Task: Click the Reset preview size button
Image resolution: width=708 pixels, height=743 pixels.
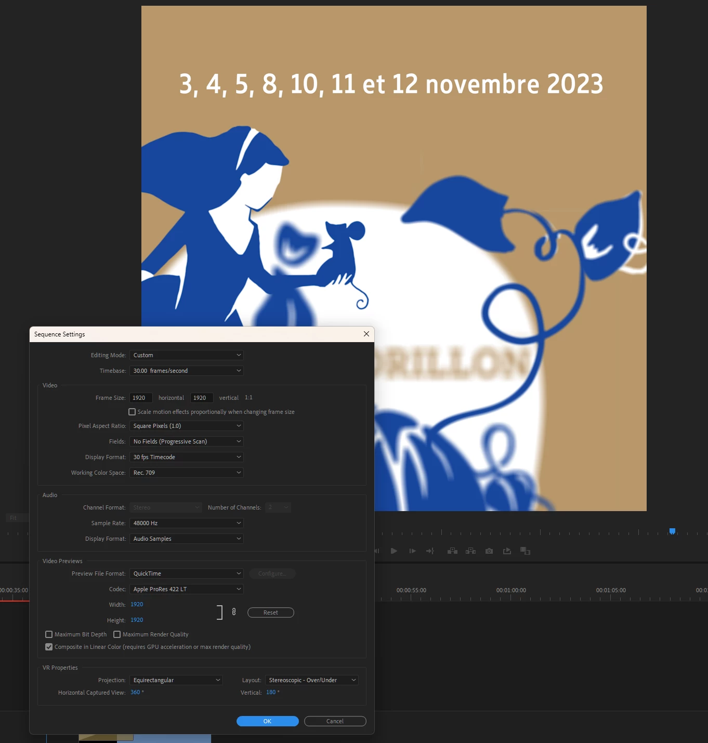Action: (271, 612)
